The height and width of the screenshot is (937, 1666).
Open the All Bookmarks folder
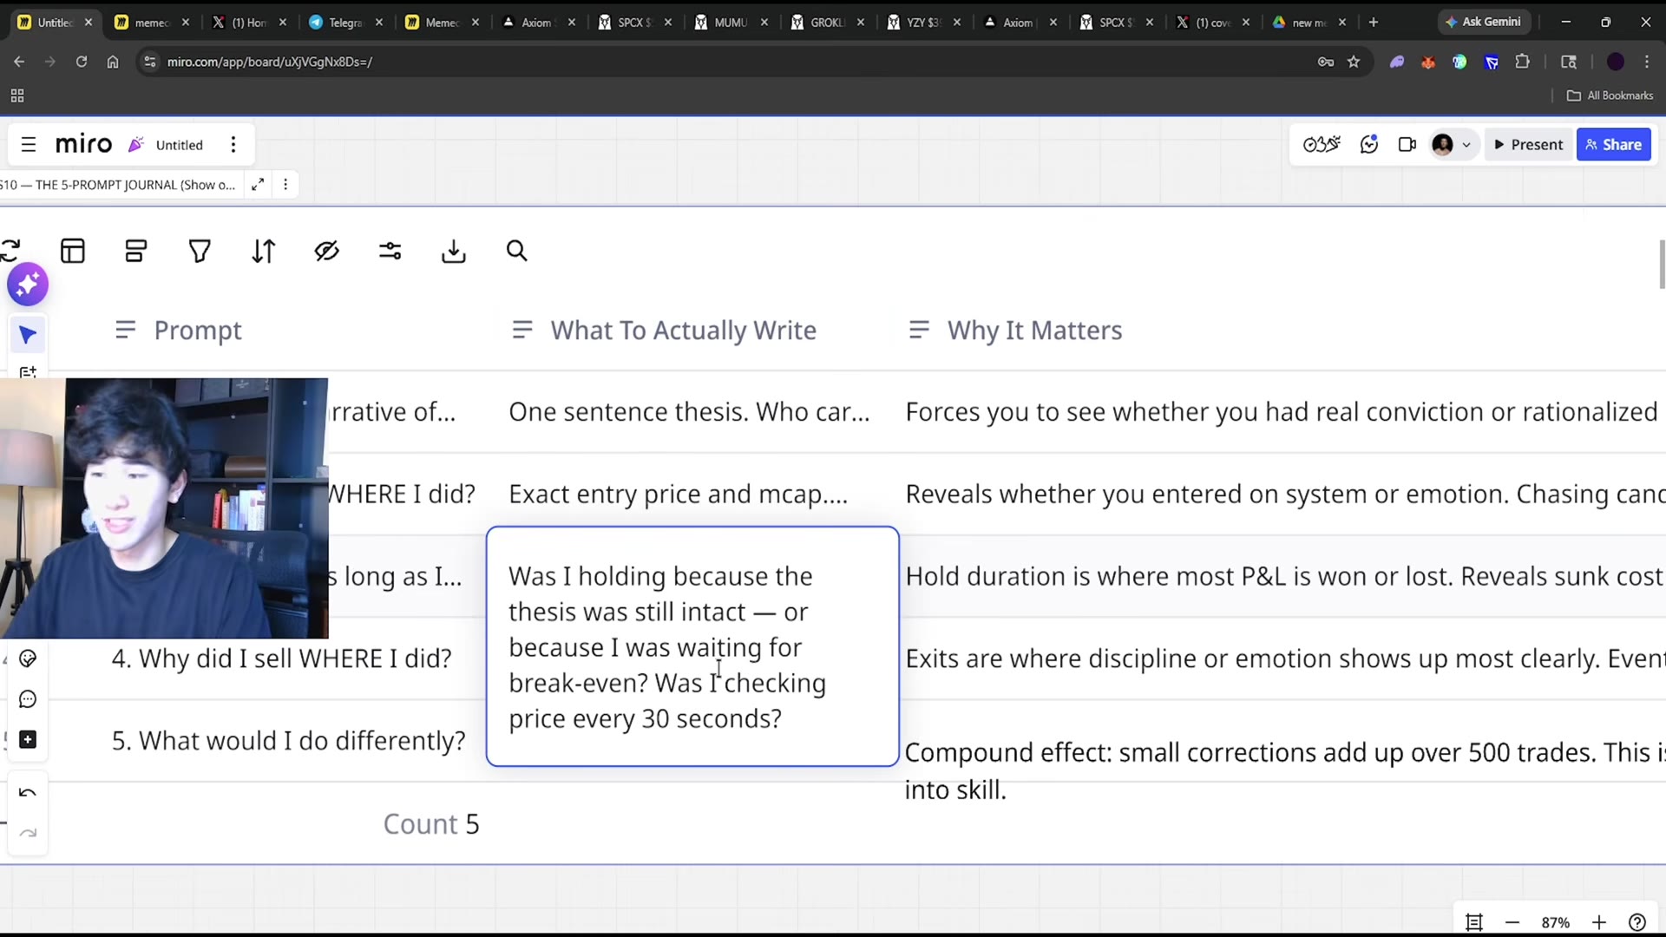[x=1610, y=95]
